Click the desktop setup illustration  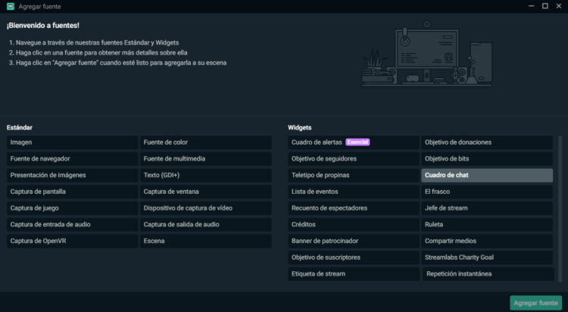click(427, 54)
